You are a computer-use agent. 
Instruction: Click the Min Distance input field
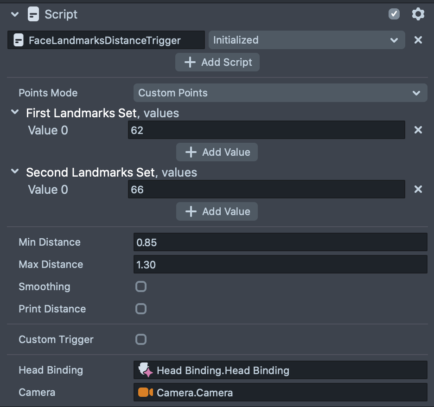[x=280, y=242]
